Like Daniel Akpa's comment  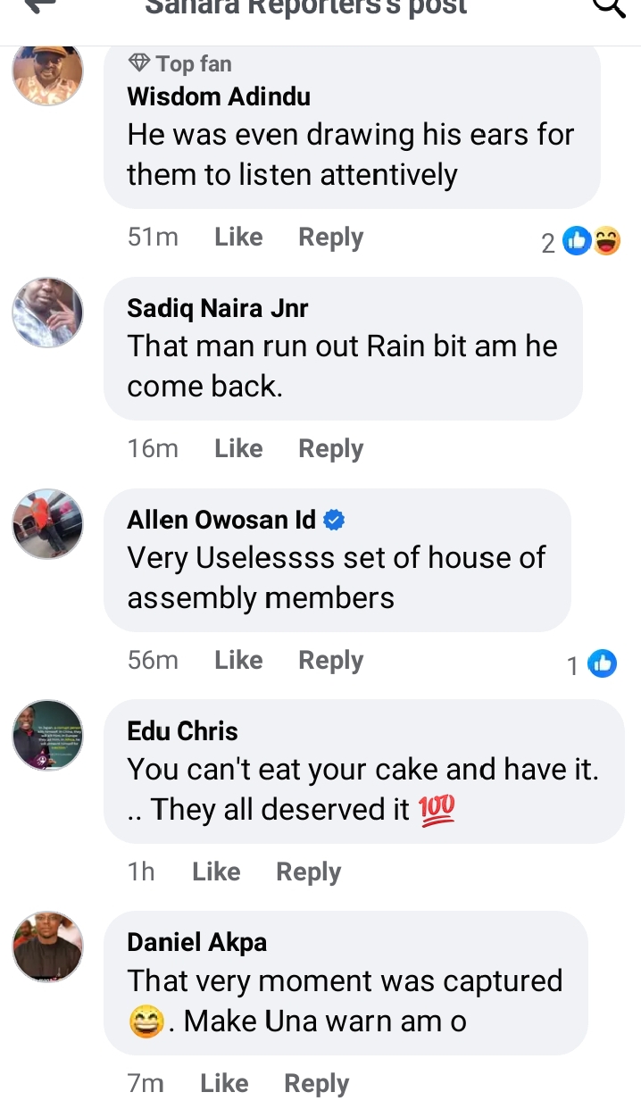[x=224, y=1083]
